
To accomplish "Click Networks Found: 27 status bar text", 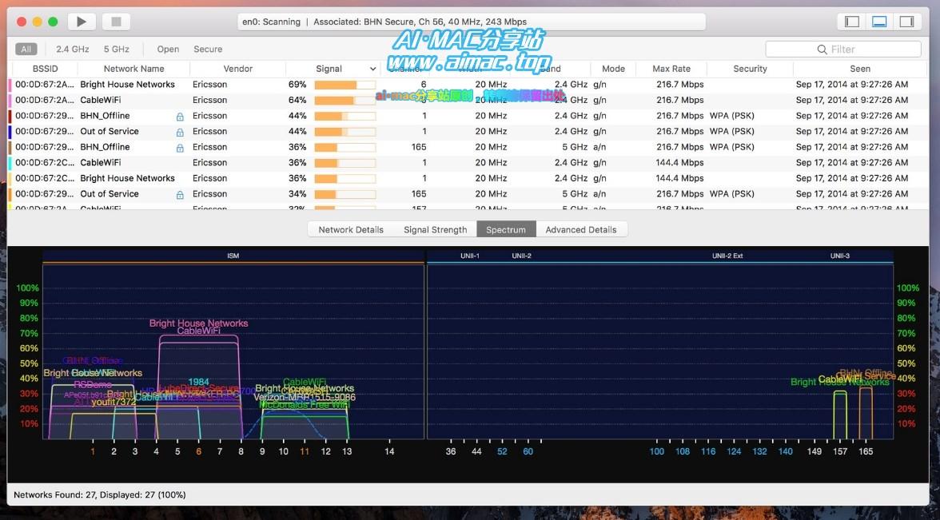I will 99,495.
